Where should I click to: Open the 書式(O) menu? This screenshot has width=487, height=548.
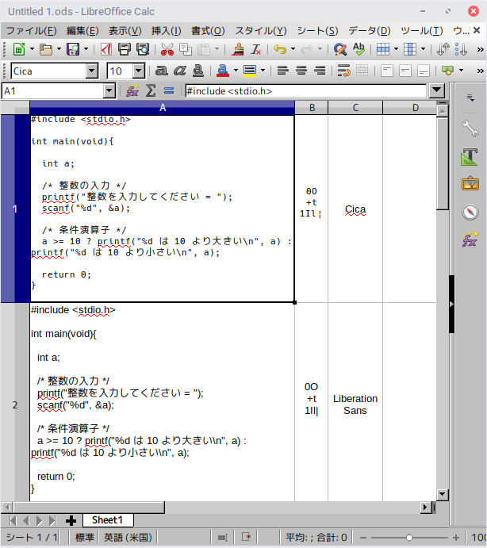[208, 31]
